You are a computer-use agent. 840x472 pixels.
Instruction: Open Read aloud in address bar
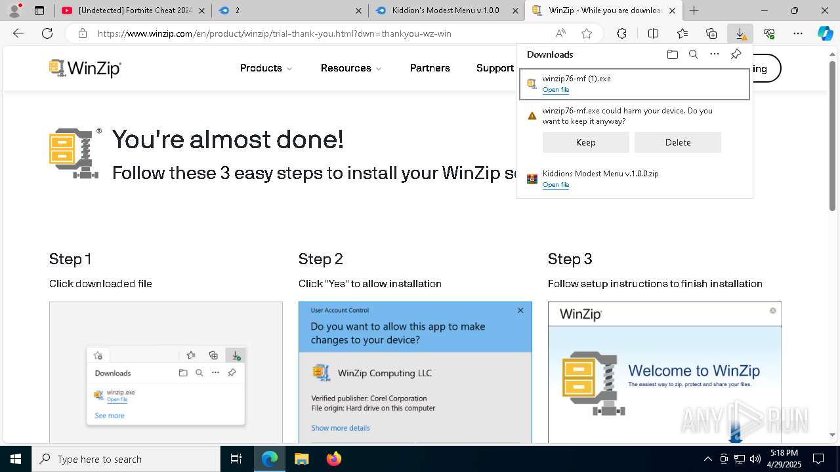pos(560,33)
